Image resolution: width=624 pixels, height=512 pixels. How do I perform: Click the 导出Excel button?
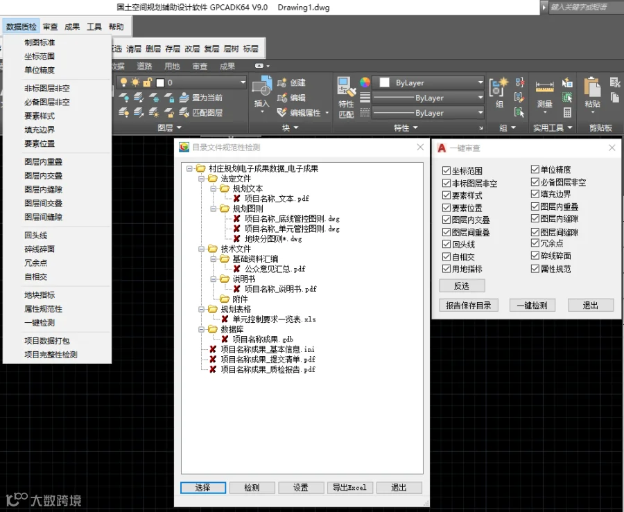coord(349,488)
